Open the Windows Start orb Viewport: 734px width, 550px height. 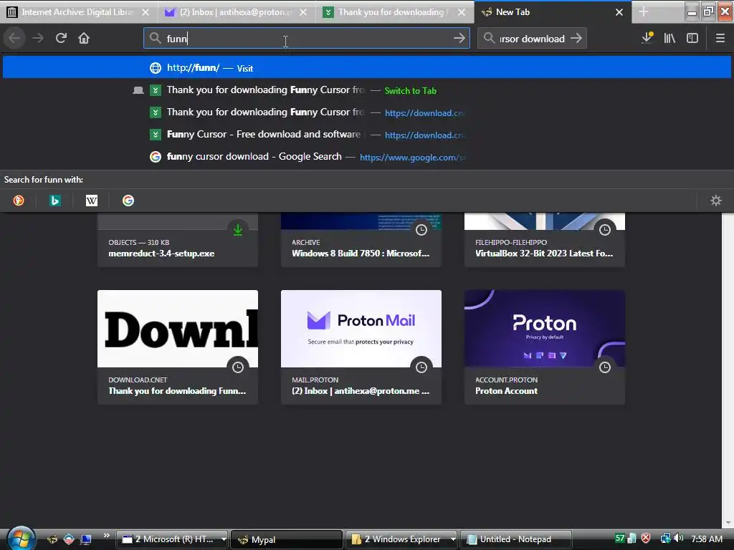pyautogui.click(x=20, y=539)
